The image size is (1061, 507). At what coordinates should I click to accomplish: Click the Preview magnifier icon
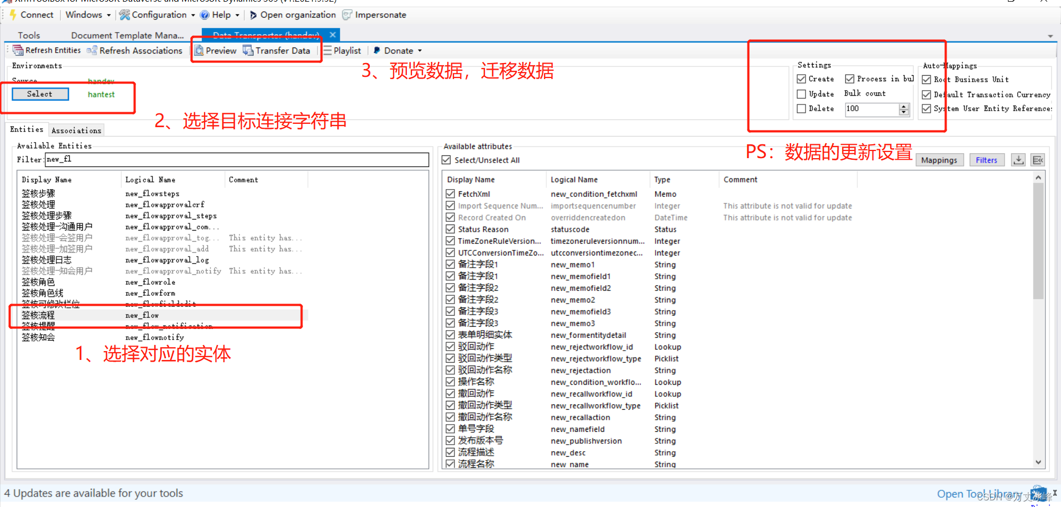point(200,50)
